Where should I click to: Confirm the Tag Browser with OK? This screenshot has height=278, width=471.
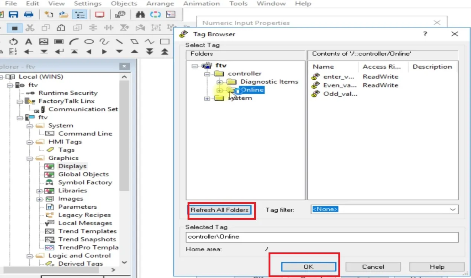[x=308, y=266]
